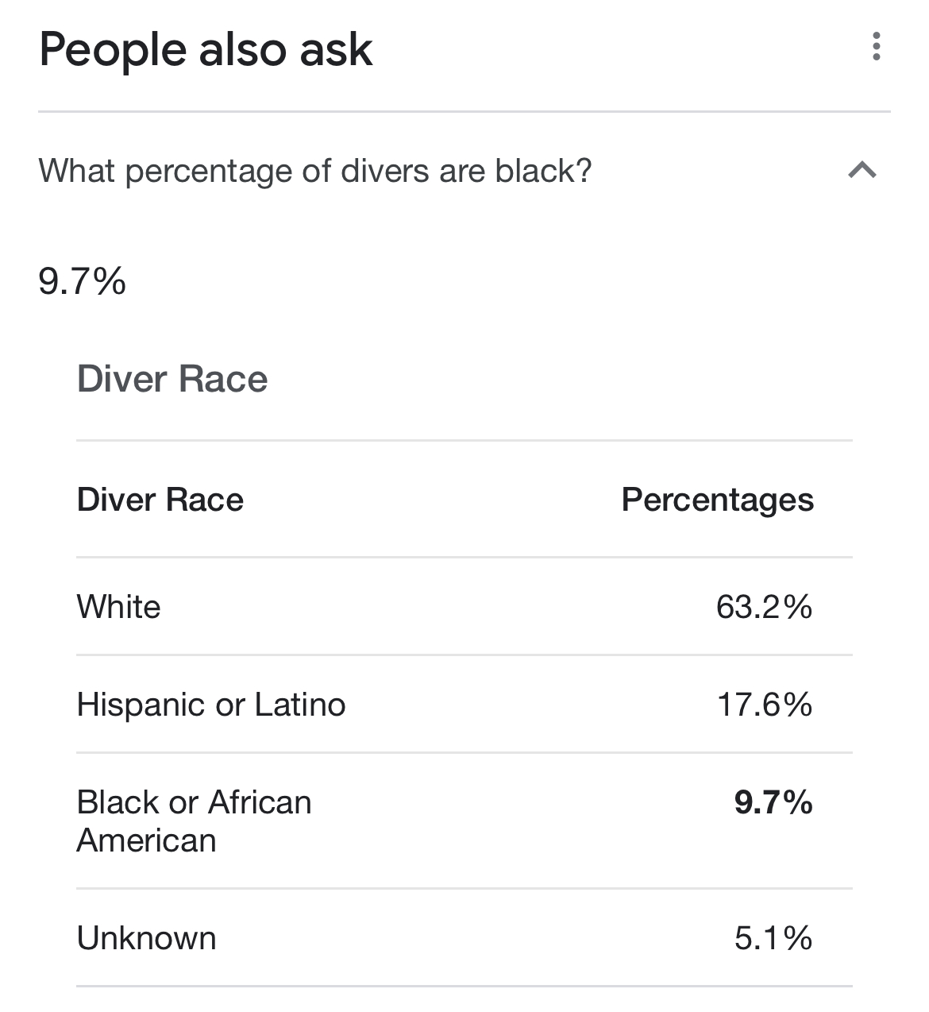Viewport: 929px width, 1012px height.
Task: Click the 'Diver Race' column header
Action: [x=160, y=500]
